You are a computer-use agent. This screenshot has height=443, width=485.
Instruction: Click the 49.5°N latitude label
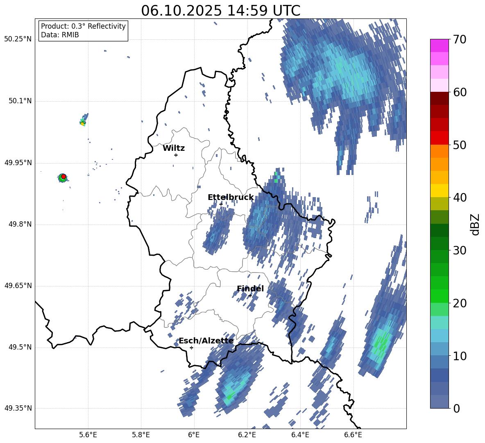(20, 347)
